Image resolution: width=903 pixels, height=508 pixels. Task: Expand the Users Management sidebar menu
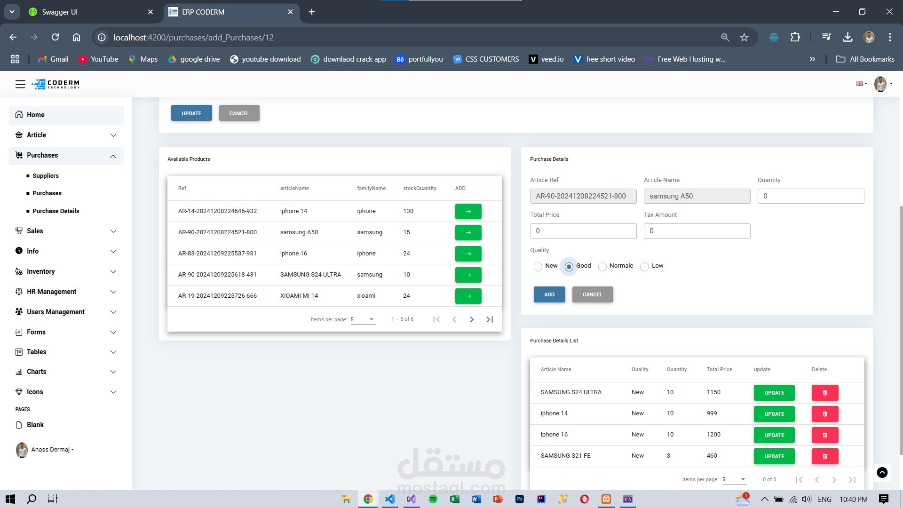[66, 312]
